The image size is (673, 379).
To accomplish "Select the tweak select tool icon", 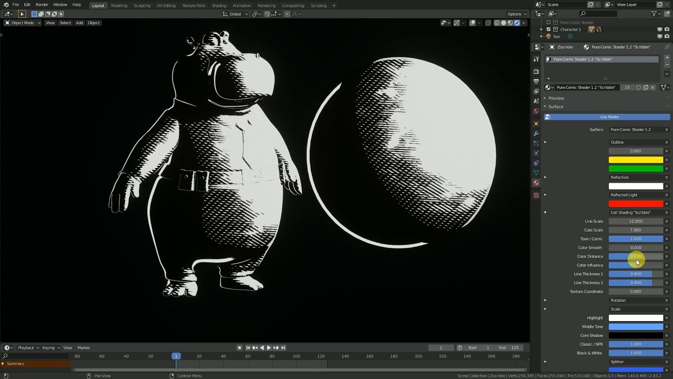I will click(22, 14).
